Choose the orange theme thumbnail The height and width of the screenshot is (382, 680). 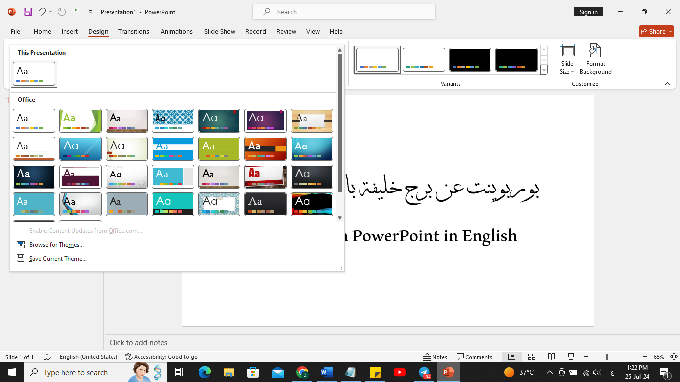(265, 149)
